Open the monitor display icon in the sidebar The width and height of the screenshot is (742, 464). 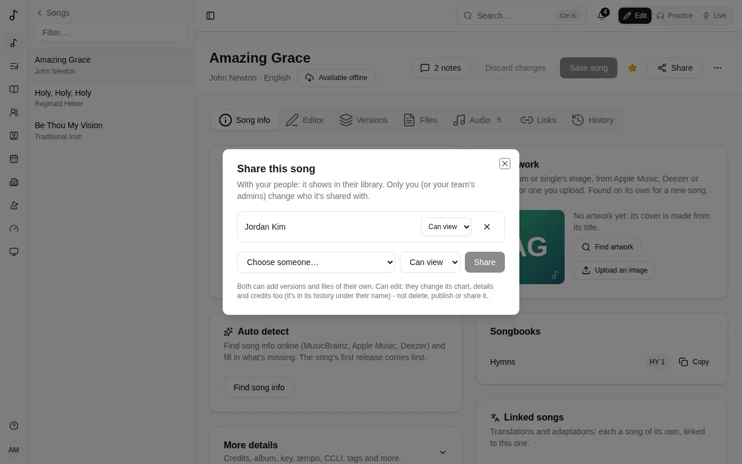pos(14,252)
